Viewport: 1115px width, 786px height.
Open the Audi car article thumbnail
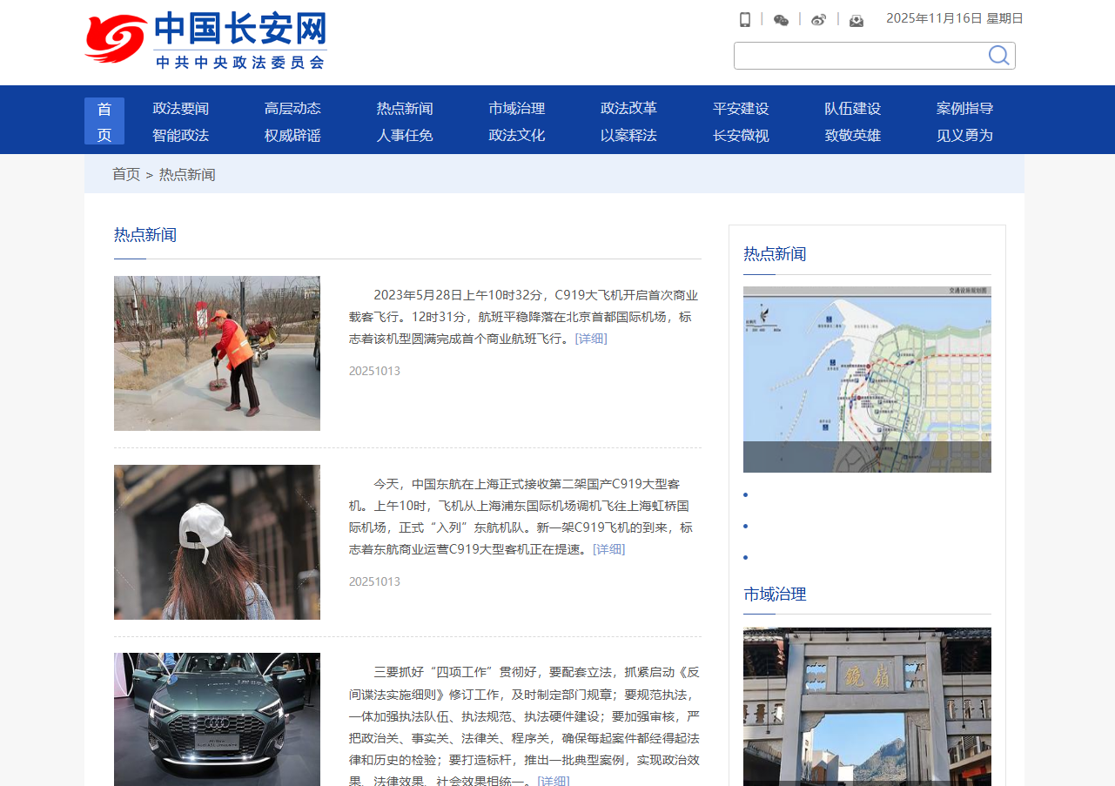pos(217,718)
